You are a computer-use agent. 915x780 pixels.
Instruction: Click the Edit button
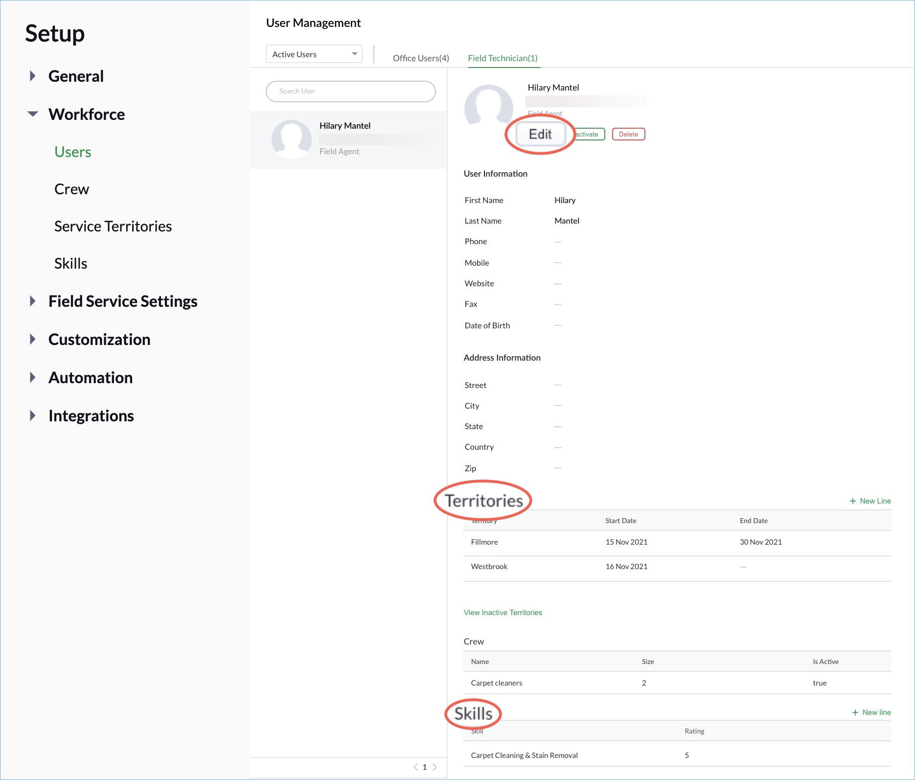(540, 134)
